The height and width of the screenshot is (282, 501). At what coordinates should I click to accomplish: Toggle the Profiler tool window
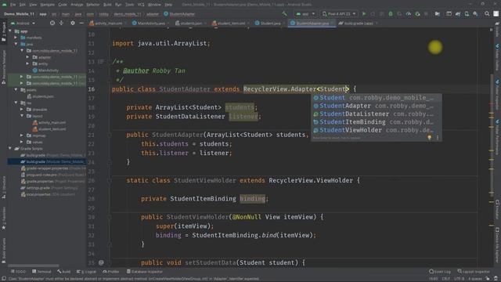111,272
